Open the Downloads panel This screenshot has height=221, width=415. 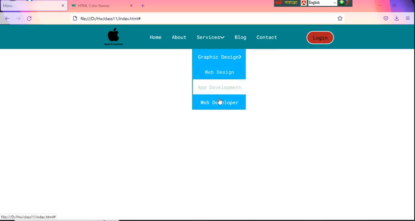click(x=396, y=18)
